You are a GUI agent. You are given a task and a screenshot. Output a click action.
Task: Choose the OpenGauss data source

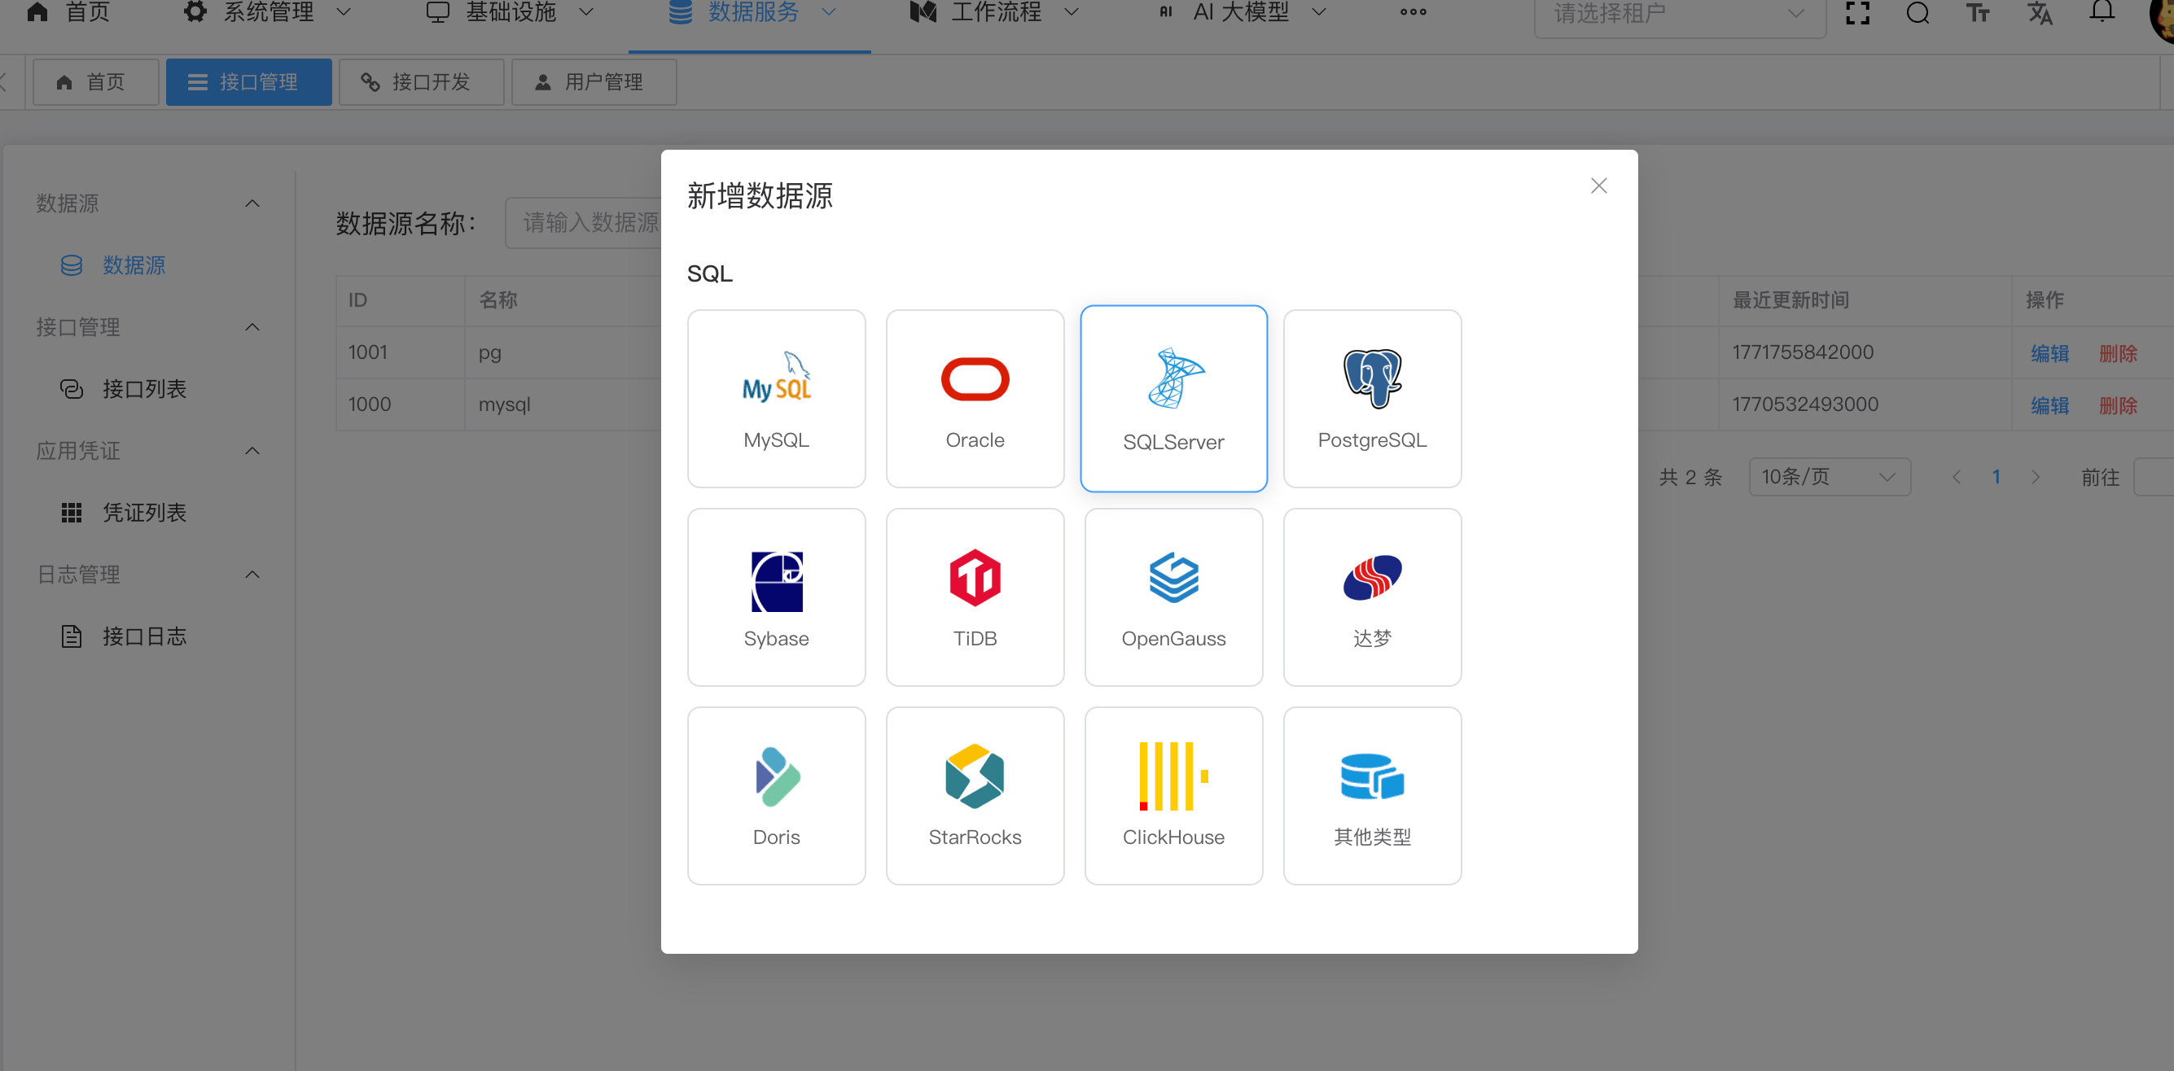click(x=1172, y=597)
